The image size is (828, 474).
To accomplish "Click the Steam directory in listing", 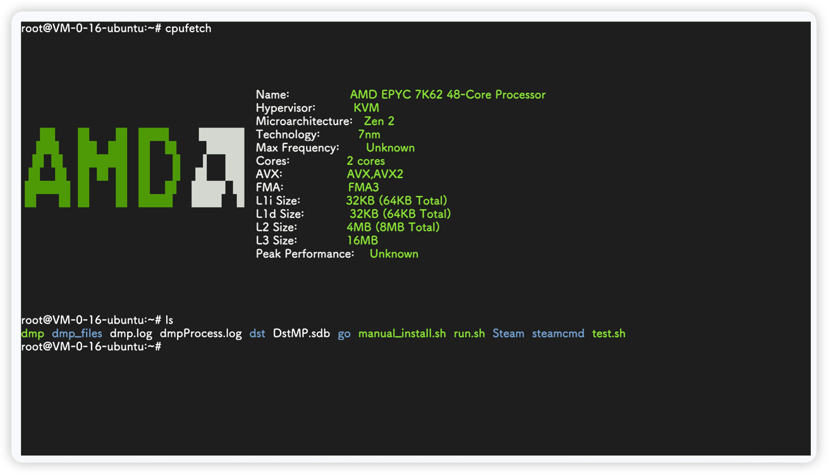I will [x=508, y=333].
